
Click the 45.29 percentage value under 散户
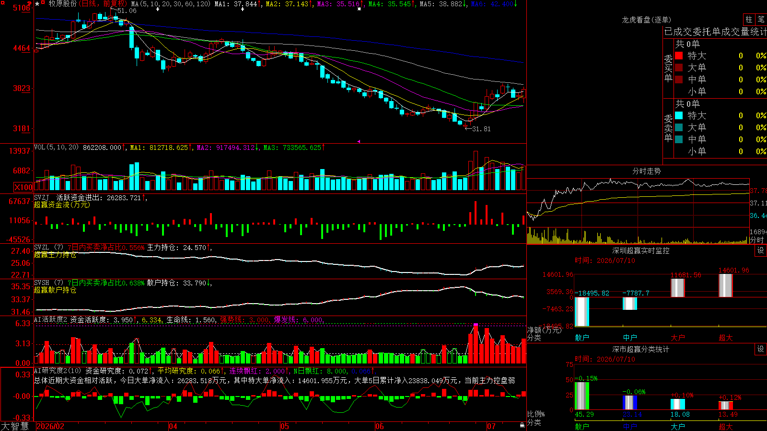(584, 414)
